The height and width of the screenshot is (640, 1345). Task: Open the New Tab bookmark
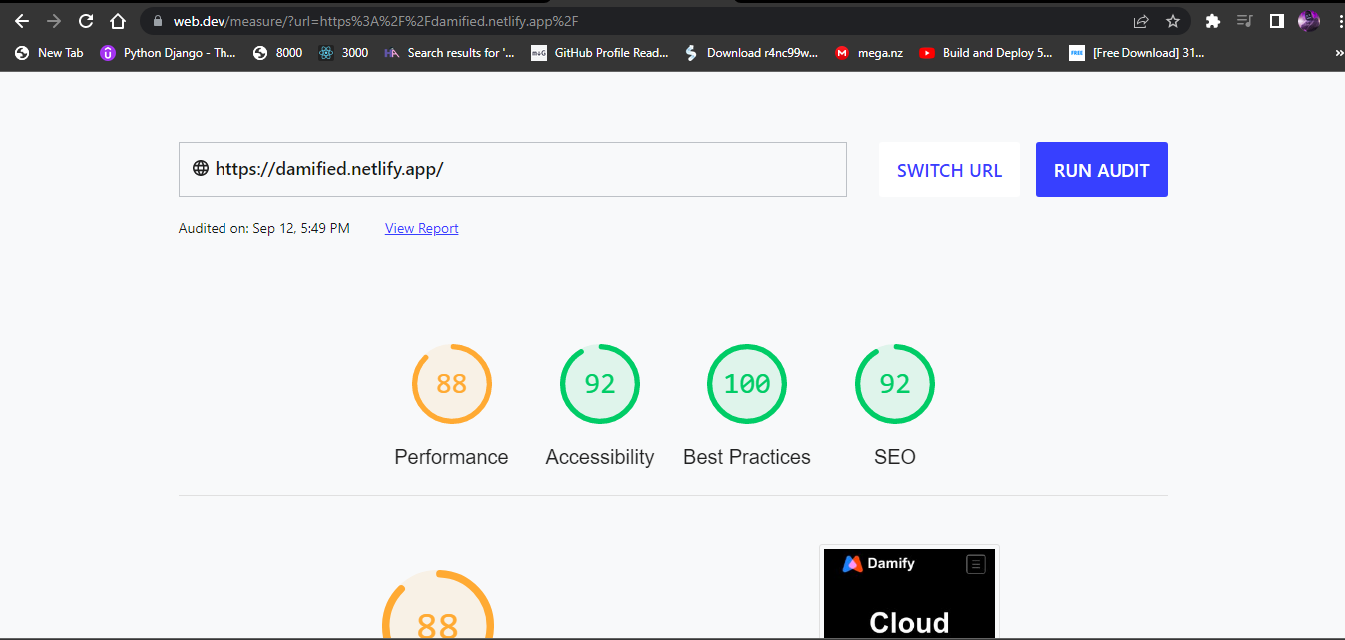click(49, 53)
